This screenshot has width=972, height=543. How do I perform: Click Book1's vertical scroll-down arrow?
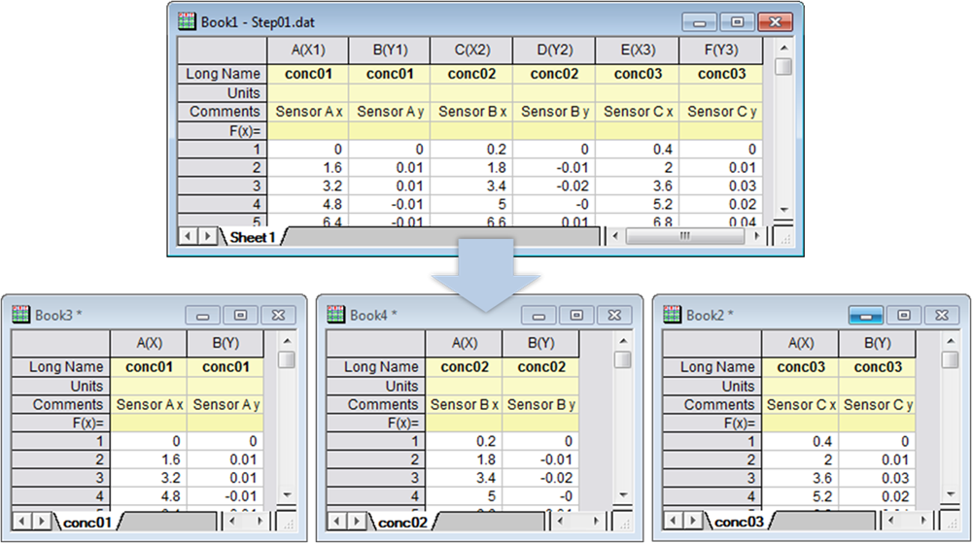[783, 210]
